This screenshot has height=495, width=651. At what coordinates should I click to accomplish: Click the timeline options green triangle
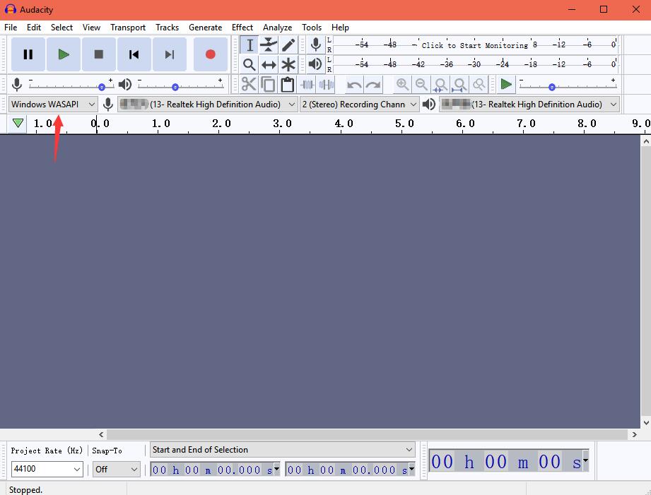click(18, 124)
